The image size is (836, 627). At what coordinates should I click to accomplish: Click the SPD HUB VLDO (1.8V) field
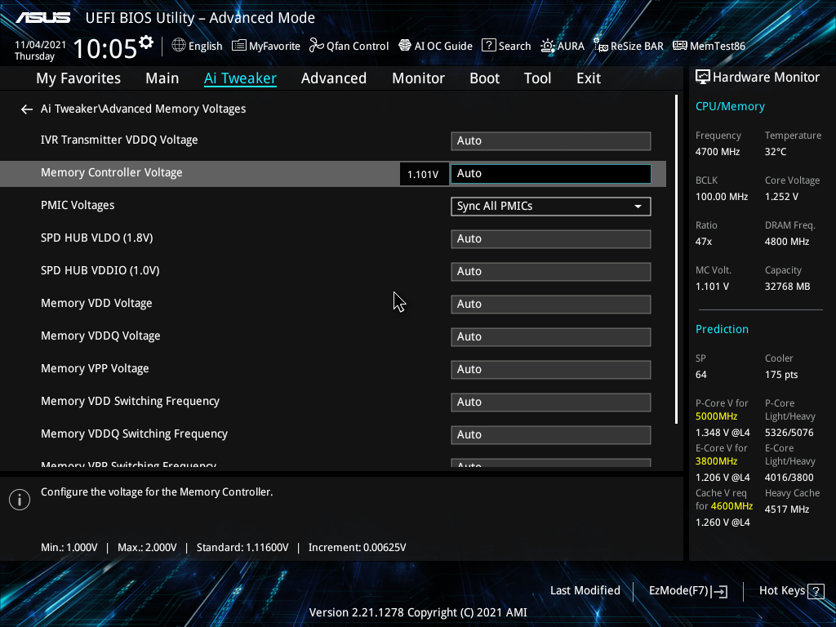(551, 239)
